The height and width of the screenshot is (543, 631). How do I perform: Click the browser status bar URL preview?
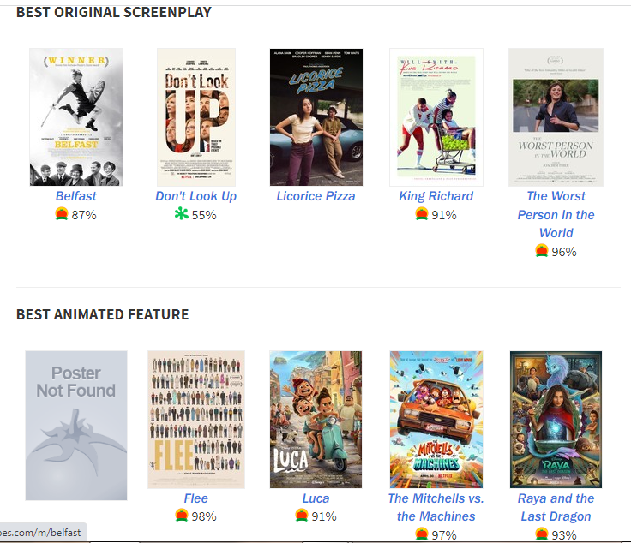pyautogui.click(x=42, y=533)
